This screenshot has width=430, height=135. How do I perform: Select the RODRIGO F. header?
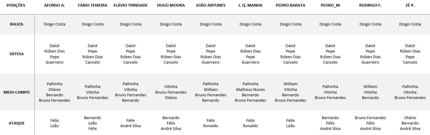370,5
